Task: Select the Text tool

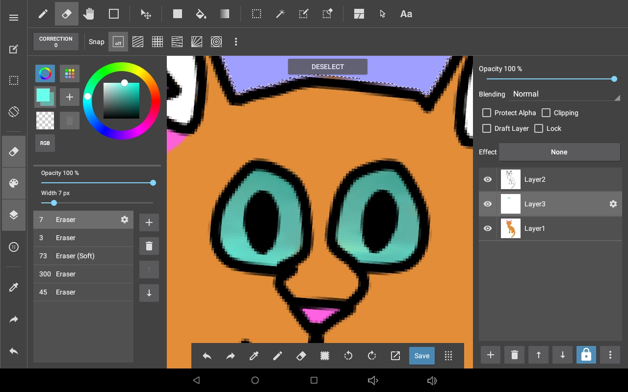Action: point(406,14)
